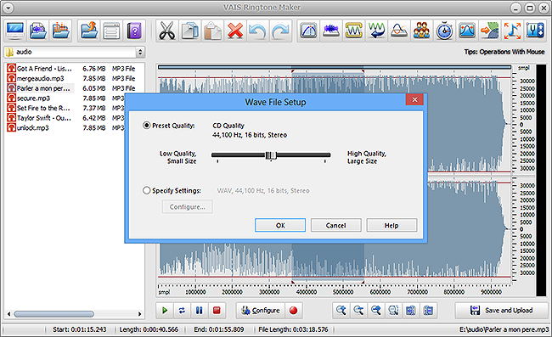
Task: Click the green wave with blue arrow icon
Action: (376, 31)
